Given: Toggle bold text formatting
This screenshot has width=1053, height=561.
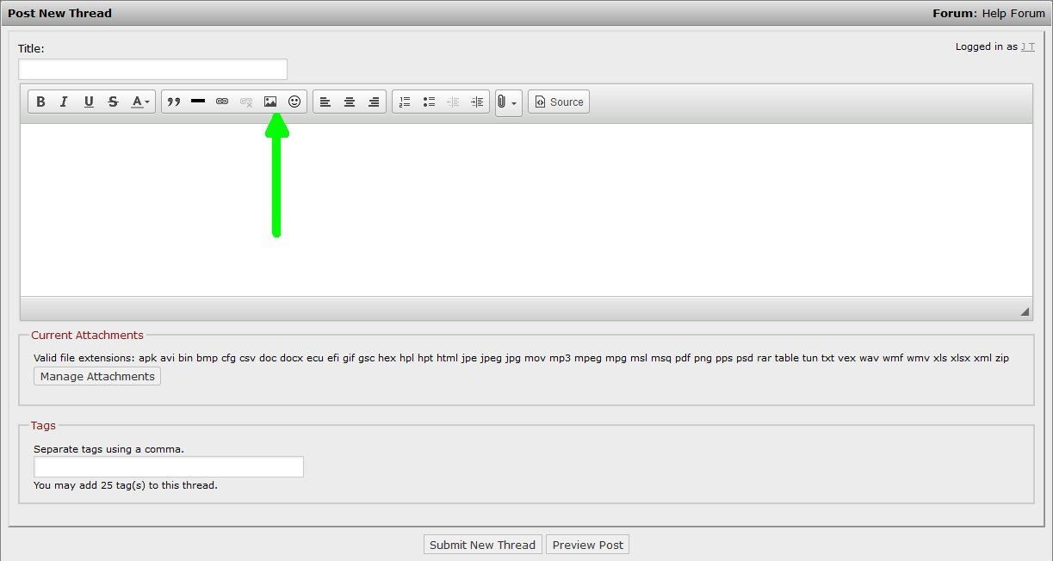Looking at the screenshot, I should pyautogui.click(x=40, y=102).
